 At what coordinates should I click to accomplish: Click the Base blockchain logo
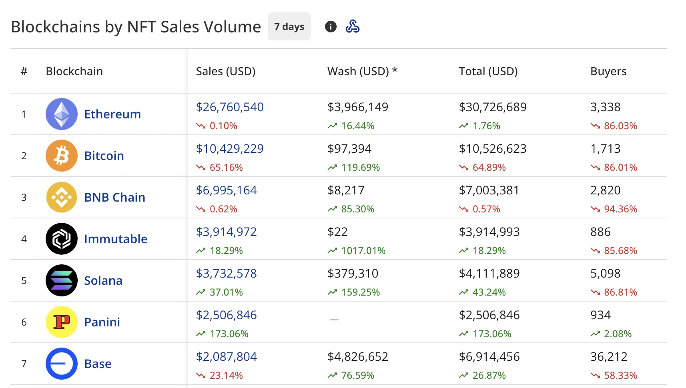coord(61,364)
